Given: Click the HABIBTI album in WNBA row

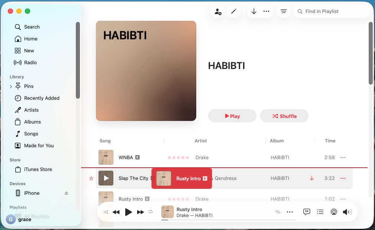Looking at the screenshot, I should pos(280,157).
